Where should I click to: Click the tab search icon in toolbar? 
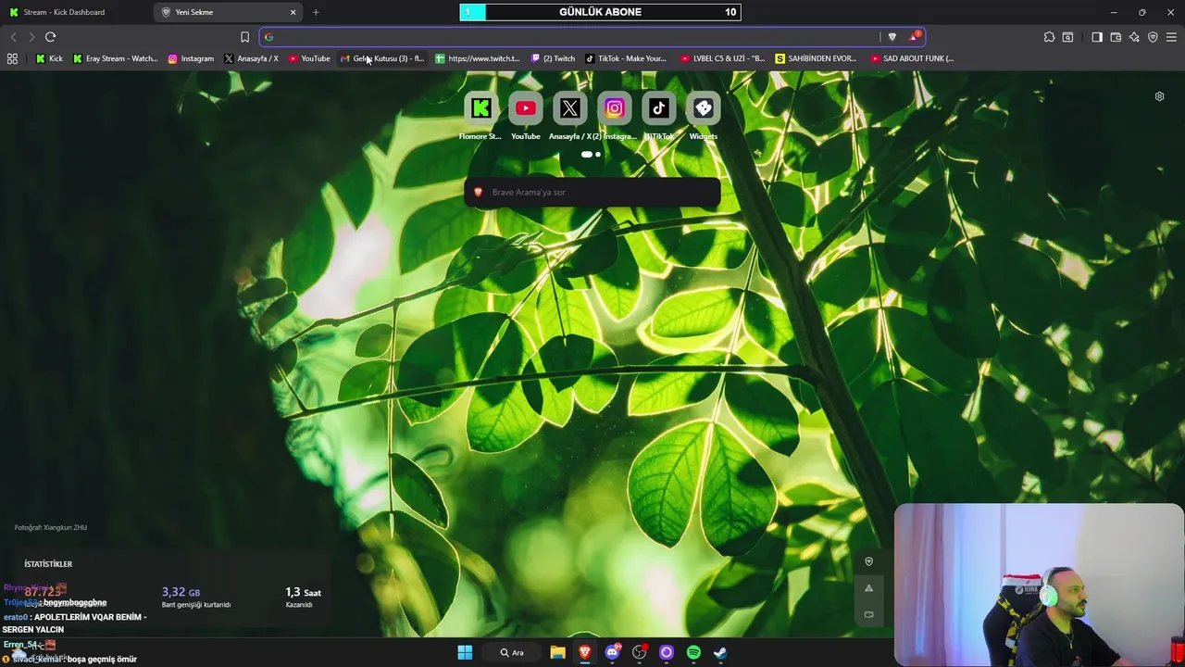(1067, 37)
